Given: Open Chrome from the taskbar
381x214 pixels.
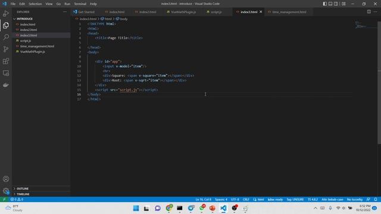Looking at the screenshot, I should coord(169,208).
